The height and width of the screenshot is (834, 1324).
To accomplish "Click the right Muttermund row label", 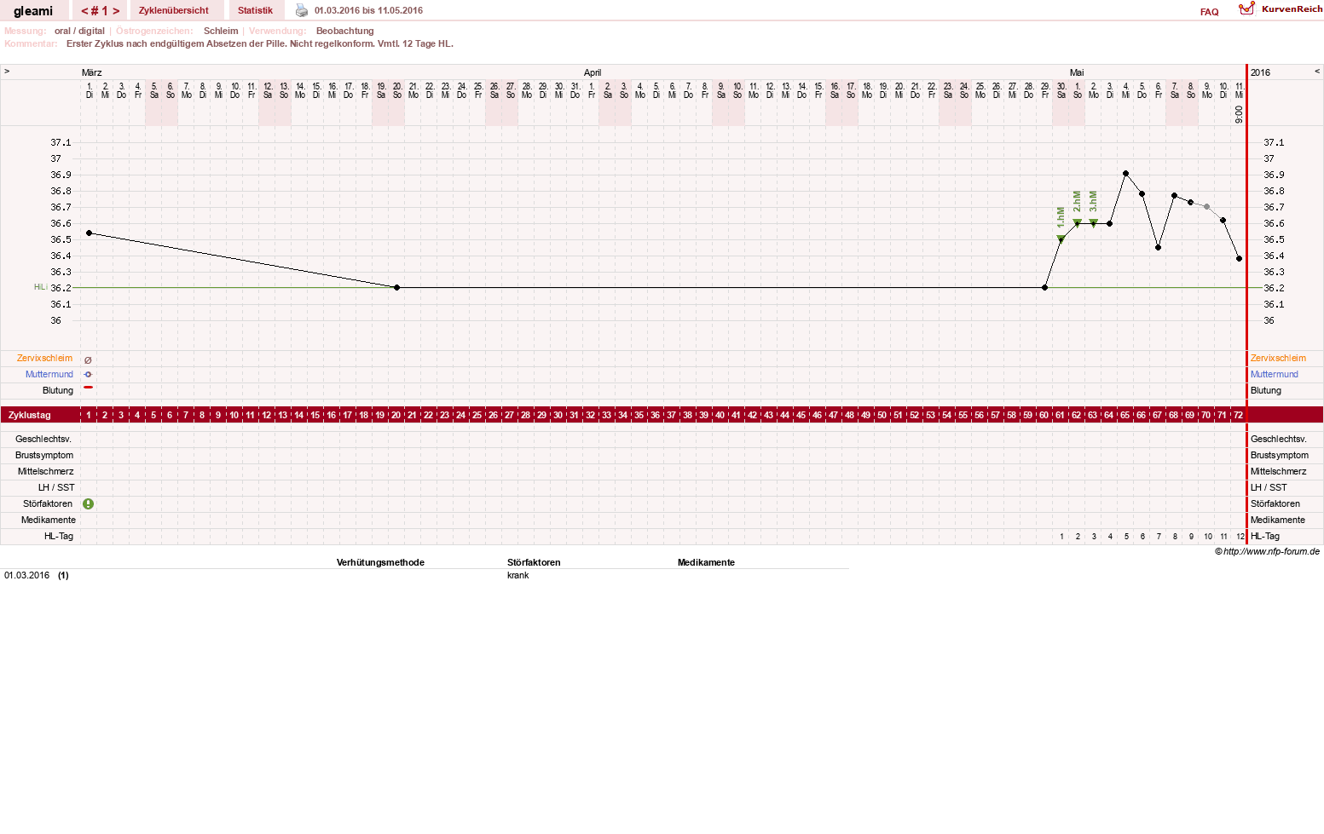I will pos(1275,374).
